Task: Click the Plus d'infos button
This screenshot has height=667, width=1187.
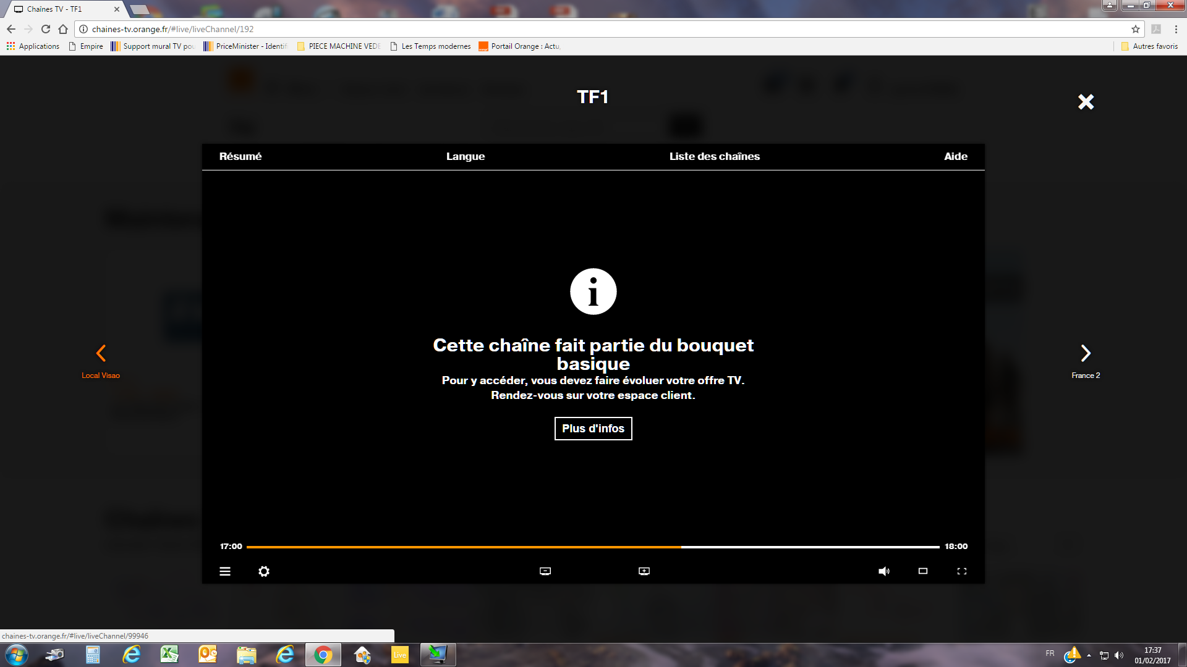Action: pos(593,429)
